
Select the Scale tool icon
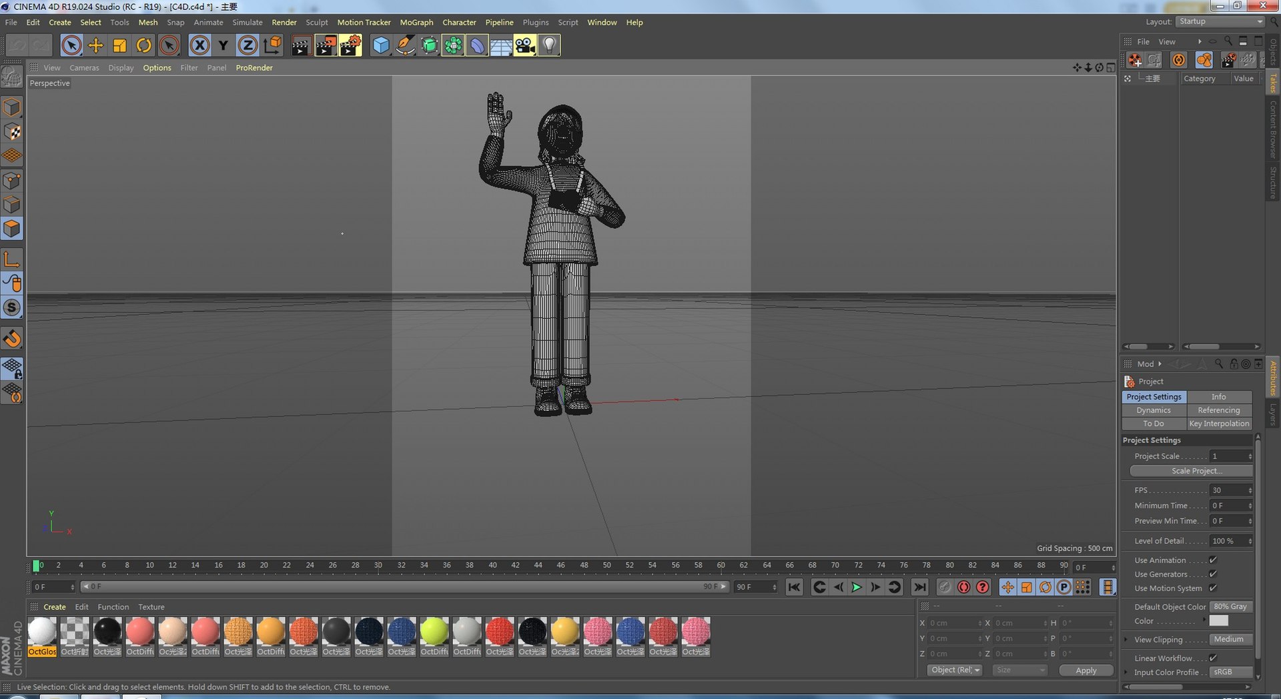pos(120,45)
